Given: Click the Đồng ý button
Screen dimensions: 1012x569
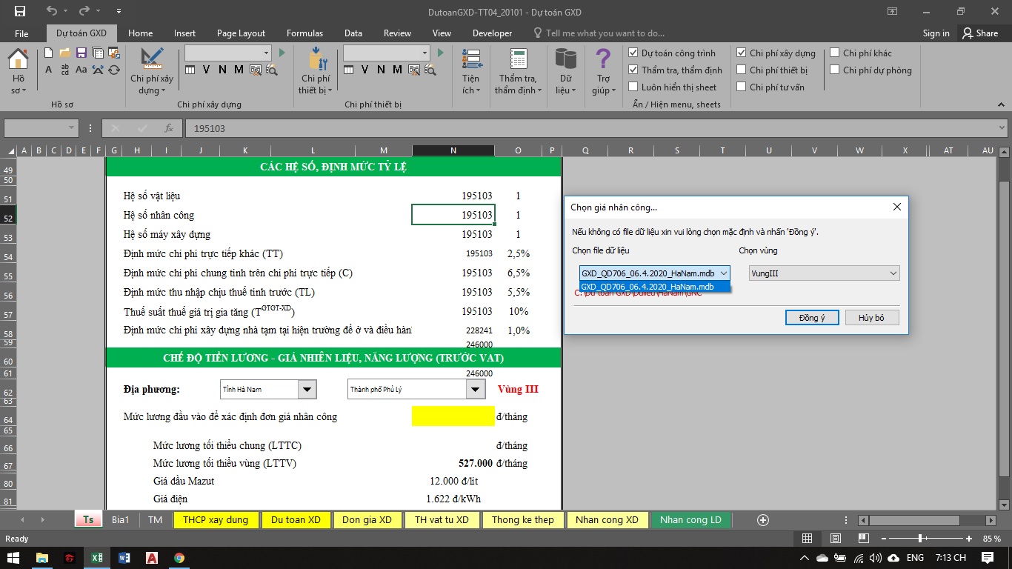Looking at the screenshot, I should (x=812, y=317).
